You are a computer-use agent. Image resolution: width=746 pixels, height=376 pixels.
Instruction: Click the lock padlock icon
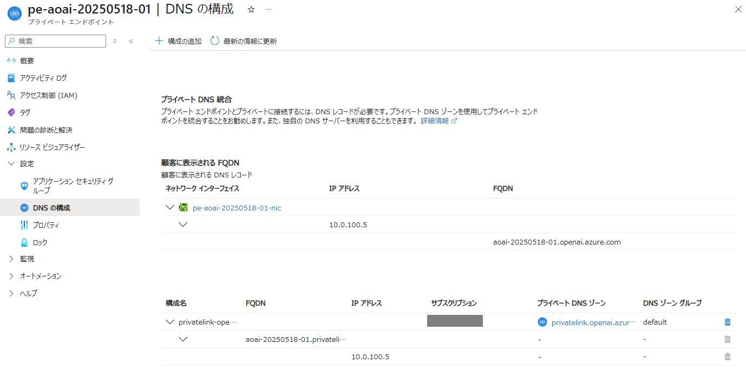click(x=24, y=242)
